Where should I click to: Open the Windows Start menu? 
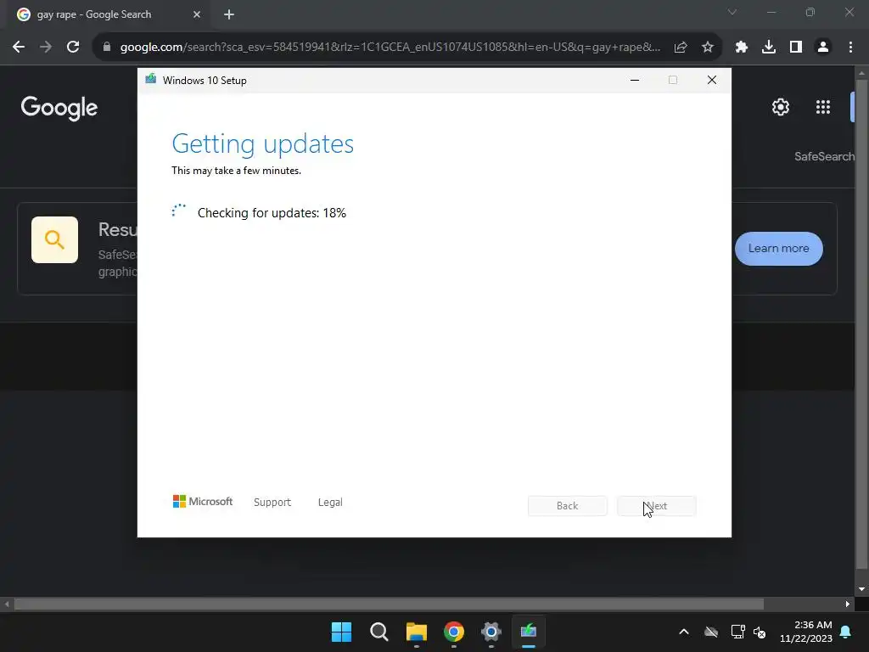[341, 632]
